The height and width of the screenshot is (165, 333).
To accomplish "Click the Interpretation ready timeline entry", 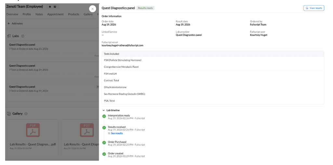I will [126, 117].
